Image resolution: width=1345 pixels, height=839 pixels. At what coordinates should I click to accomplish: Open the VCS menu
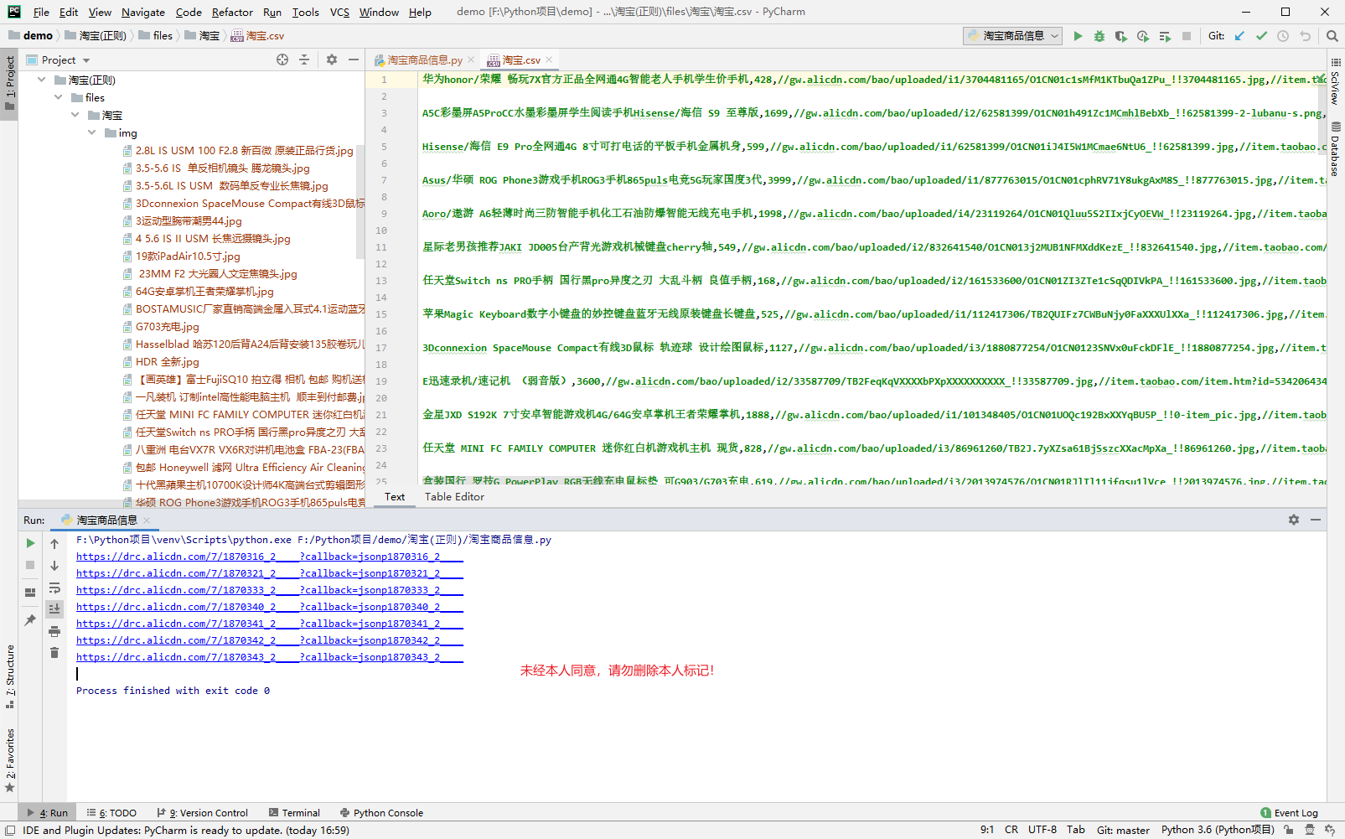339,12
